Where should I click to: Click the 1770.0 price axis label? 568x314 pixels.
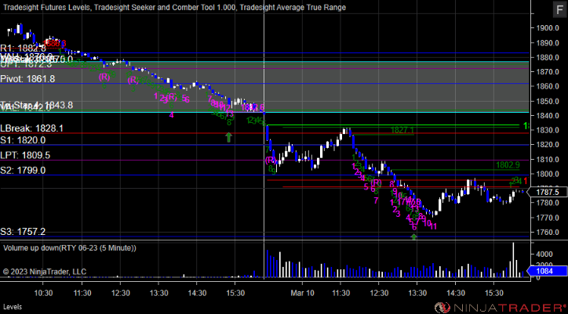click(547, 218)
